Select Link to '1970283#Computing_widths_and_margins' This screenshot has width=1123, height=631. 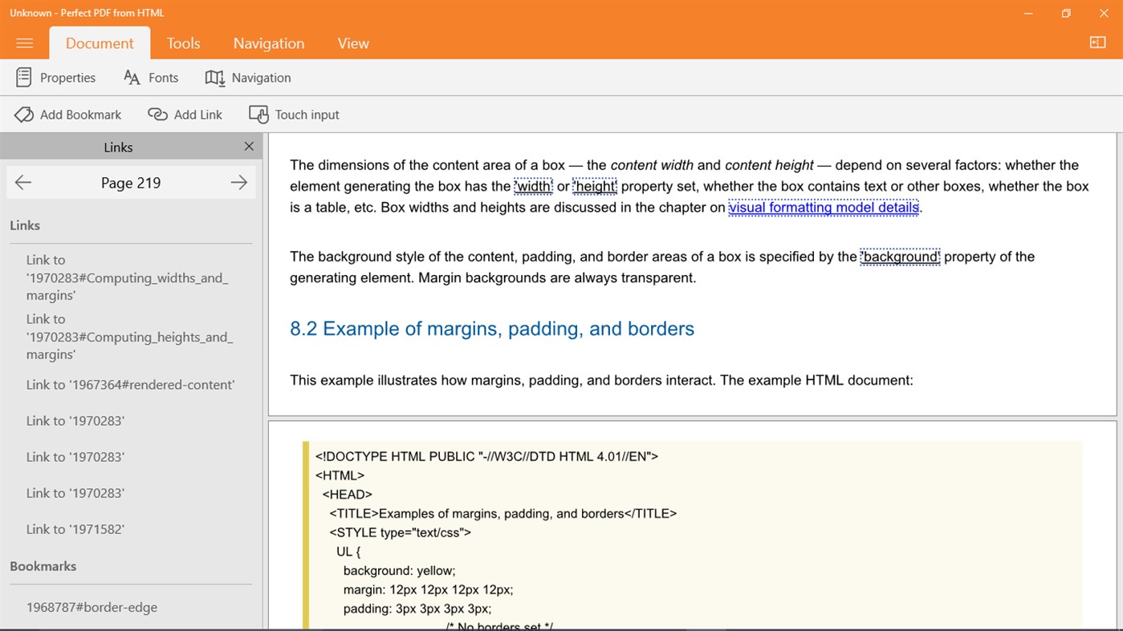[x=127, y=277]
